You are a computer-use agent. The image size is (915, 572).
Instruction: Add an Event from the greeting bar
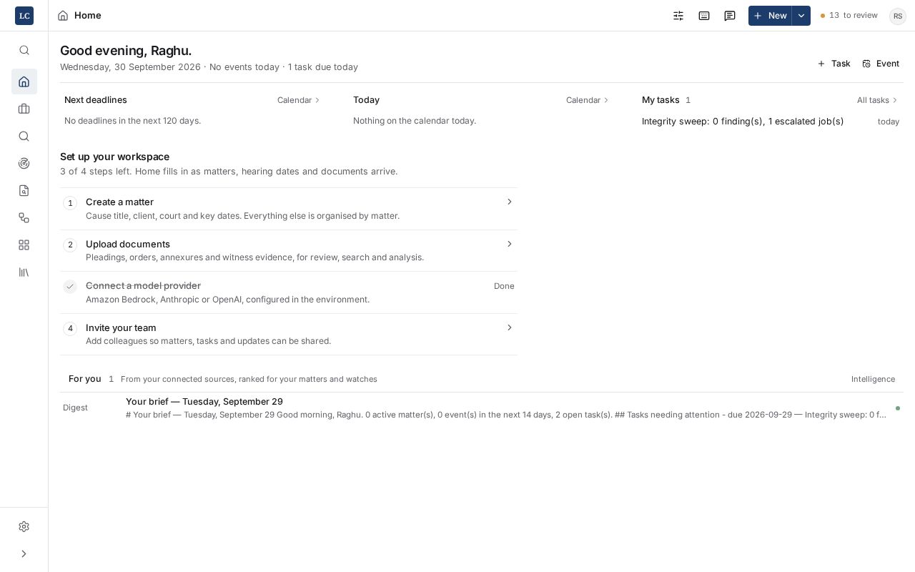(x=881, y=64)
